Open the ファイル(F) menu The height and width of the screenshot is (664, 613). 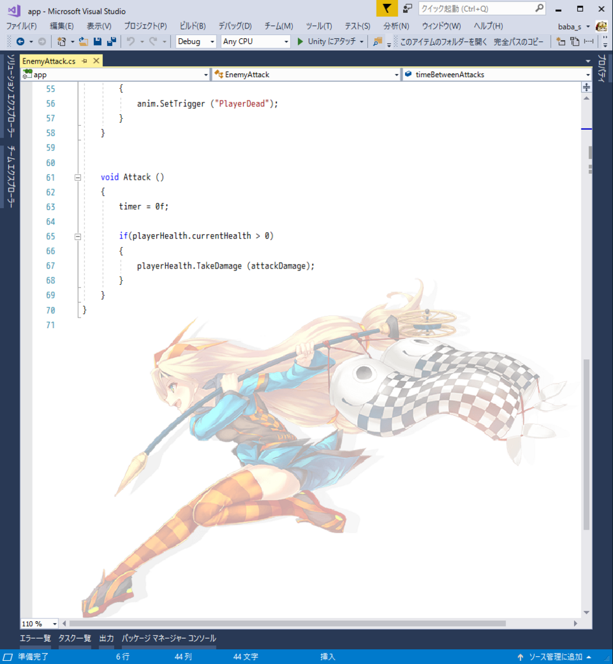(x=21, y=26)
